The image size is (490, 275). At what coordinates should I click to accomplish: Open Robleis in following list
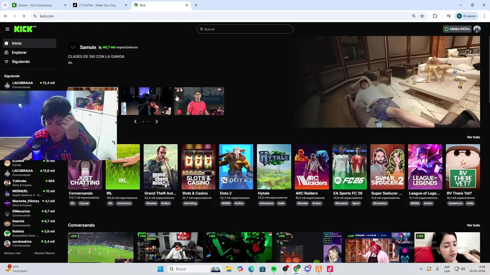pyautogui.click(x=29, y=233)
